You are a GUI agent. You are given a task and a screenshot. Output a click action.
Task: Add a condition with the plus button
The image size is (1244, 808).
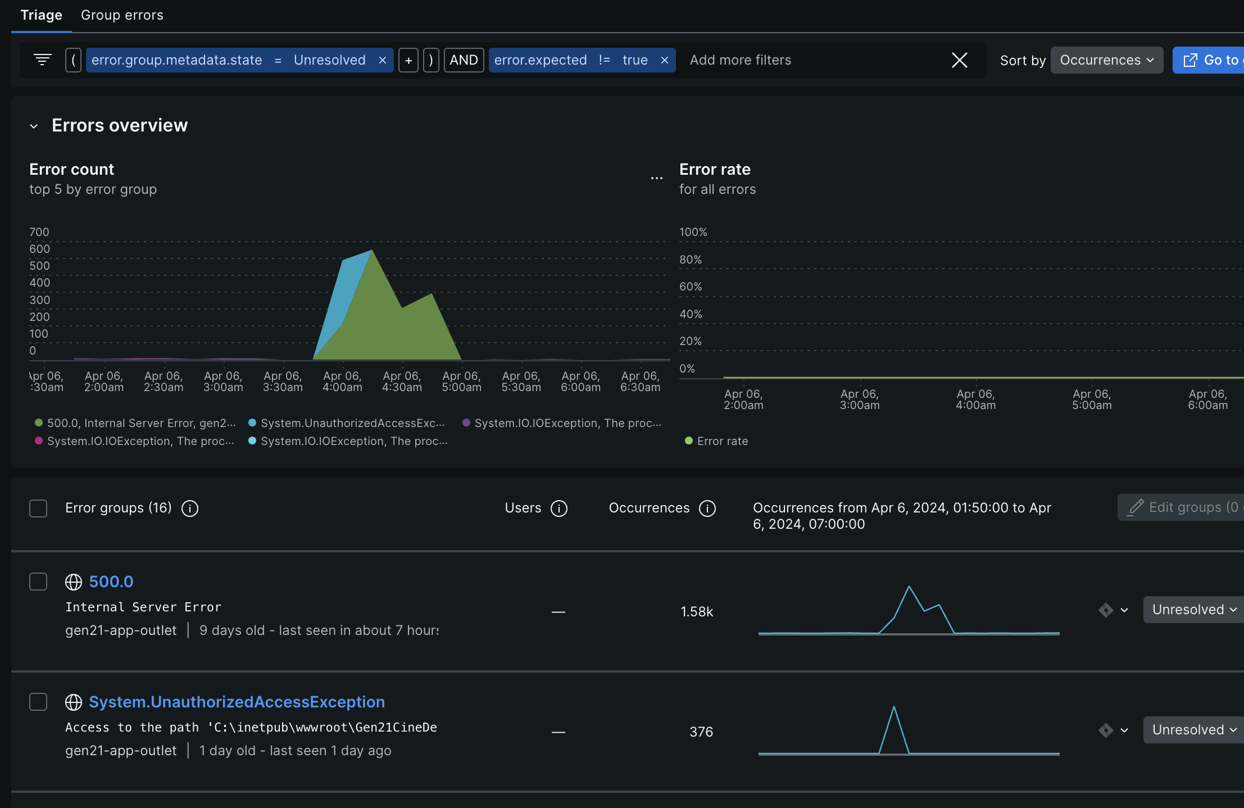coord(408,60)
